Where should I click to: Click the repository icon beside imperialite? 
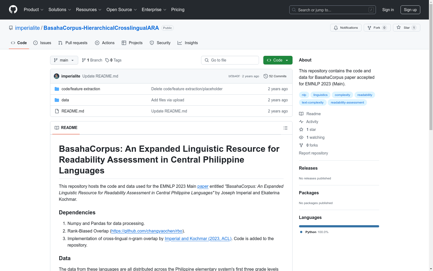pos(11,28)
